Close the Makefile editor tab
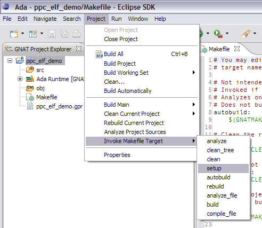This screenshot has height=228, width=262. [x=237, y=49]
